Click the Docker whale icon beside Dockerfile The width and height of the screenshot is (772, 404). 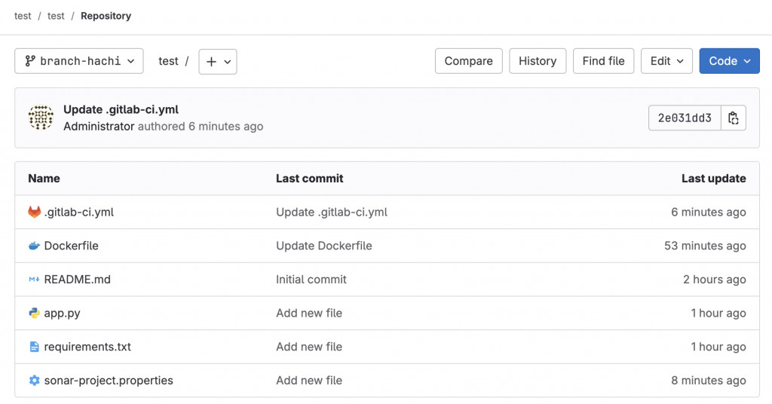click(x=34, y=246)
